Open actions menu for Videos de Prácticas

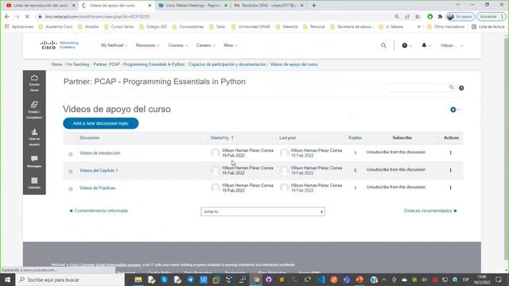coord(451,187)
